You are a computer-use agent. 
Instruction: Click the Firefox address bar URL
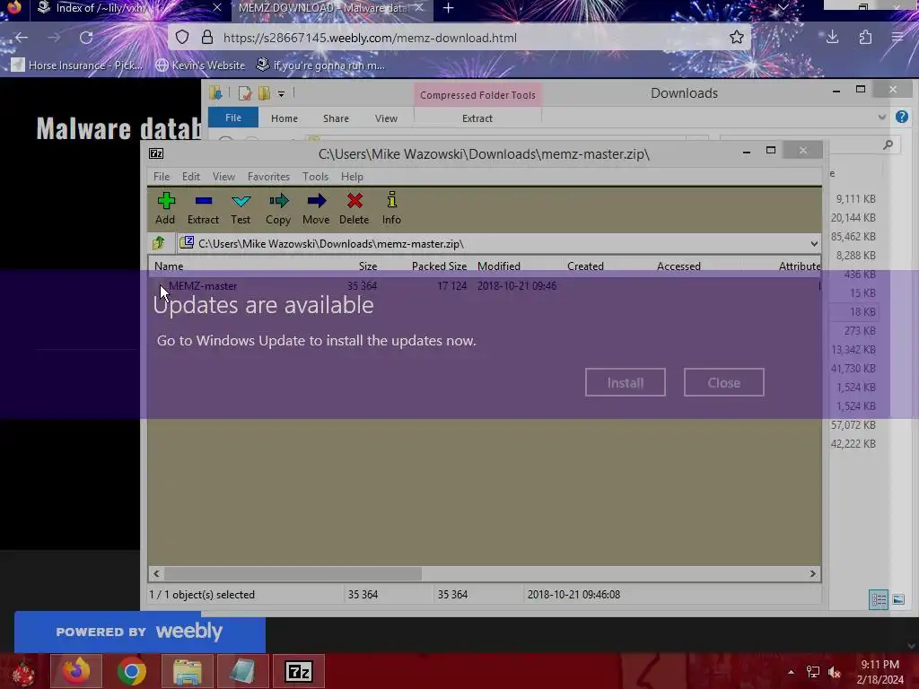click(x=370, y=38)
